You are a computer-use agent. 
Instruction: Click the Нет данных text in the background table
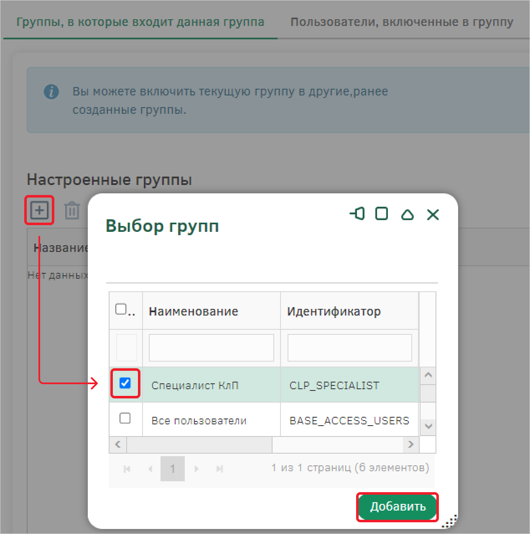pyautogui.click(x=58, y=275)
